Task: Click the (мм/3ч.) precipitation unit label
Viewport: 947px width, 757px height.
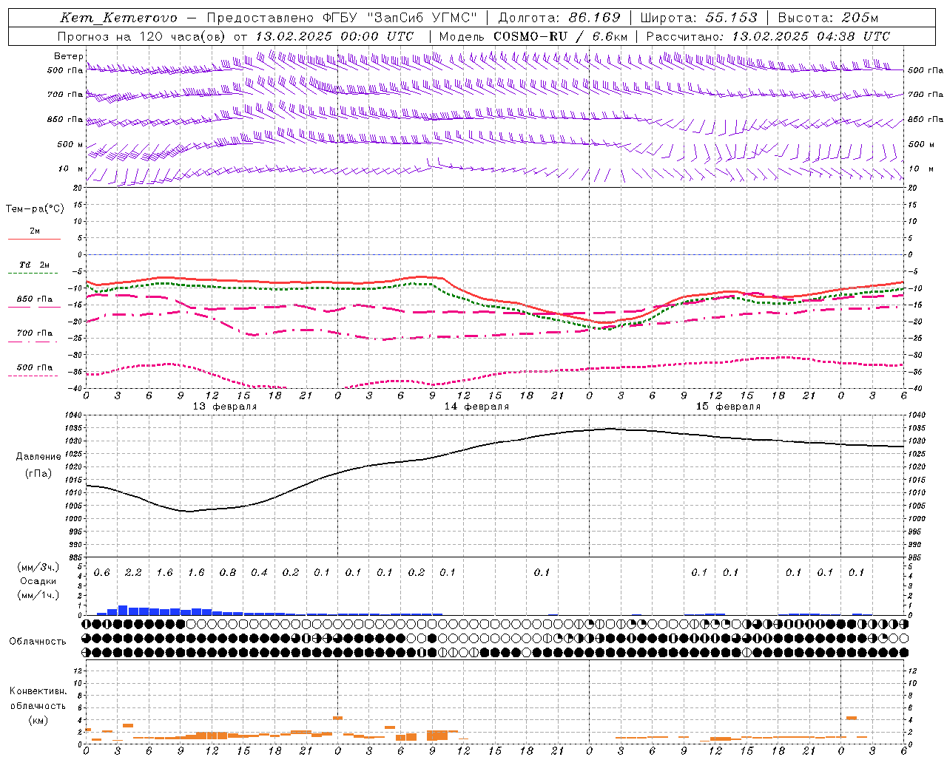Action: tap(38, 567)
